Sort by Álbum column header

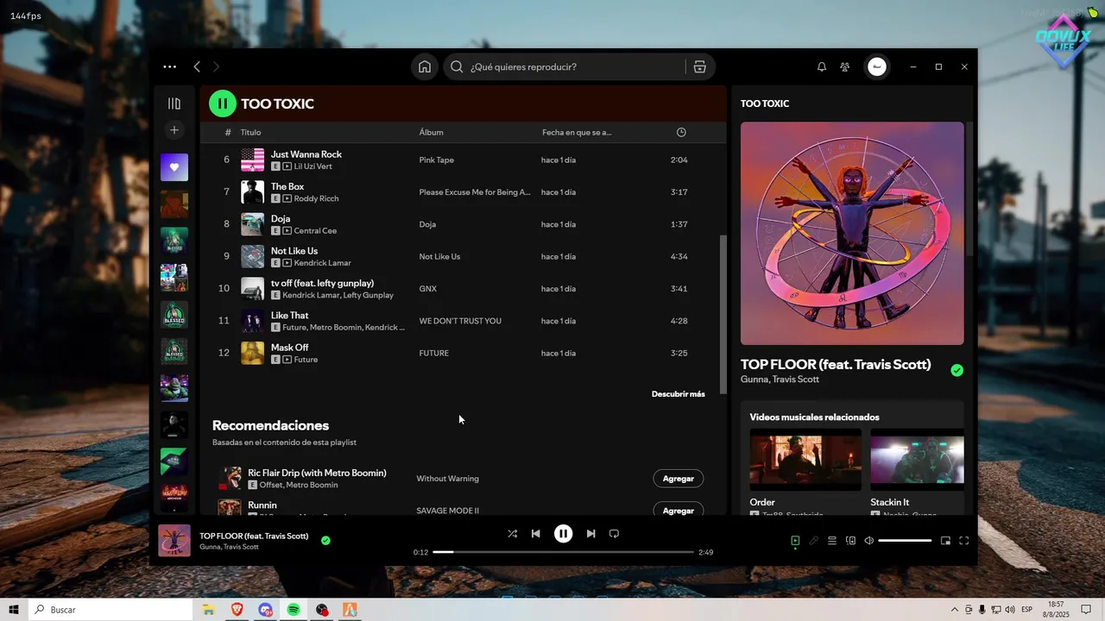click(x=431, y=132)
